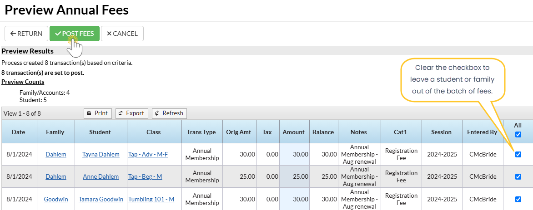Viewport: 533px width, 210px height.
Task: Toggle the All checkbox in header
Action: 518,135
